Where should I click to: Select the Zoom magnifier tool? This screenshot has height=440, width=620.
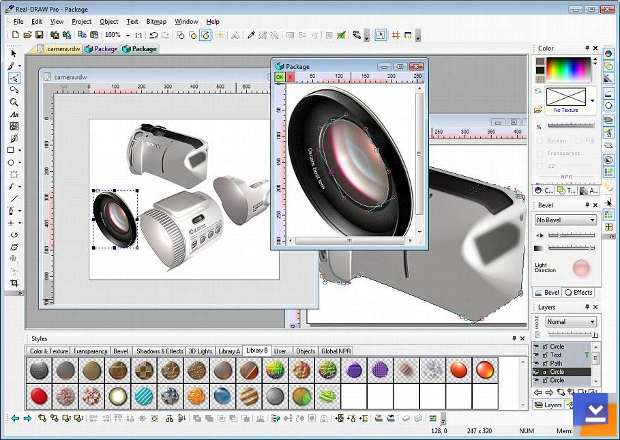pos(14,102)
